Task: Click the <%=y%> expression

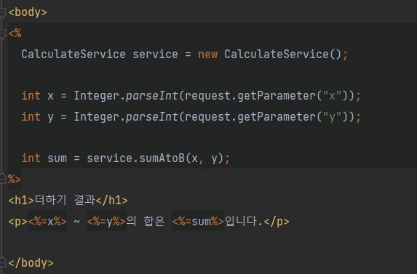Action: click(106, 221)
